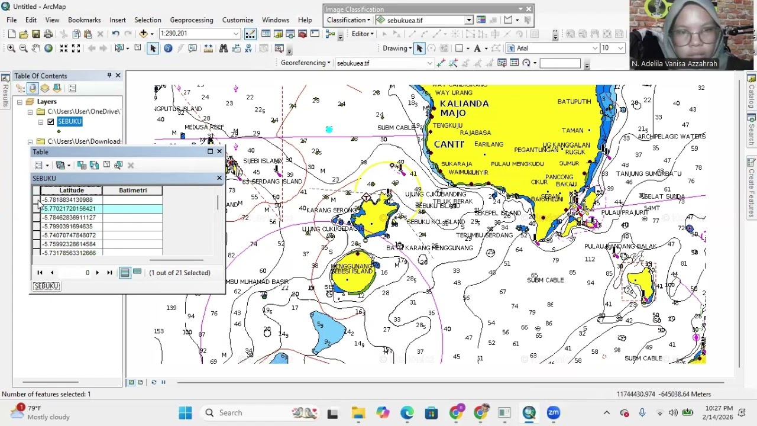The image size is (757, 426).
Task: Open the Zoom app on the taskbar
Action: [554, 413]
